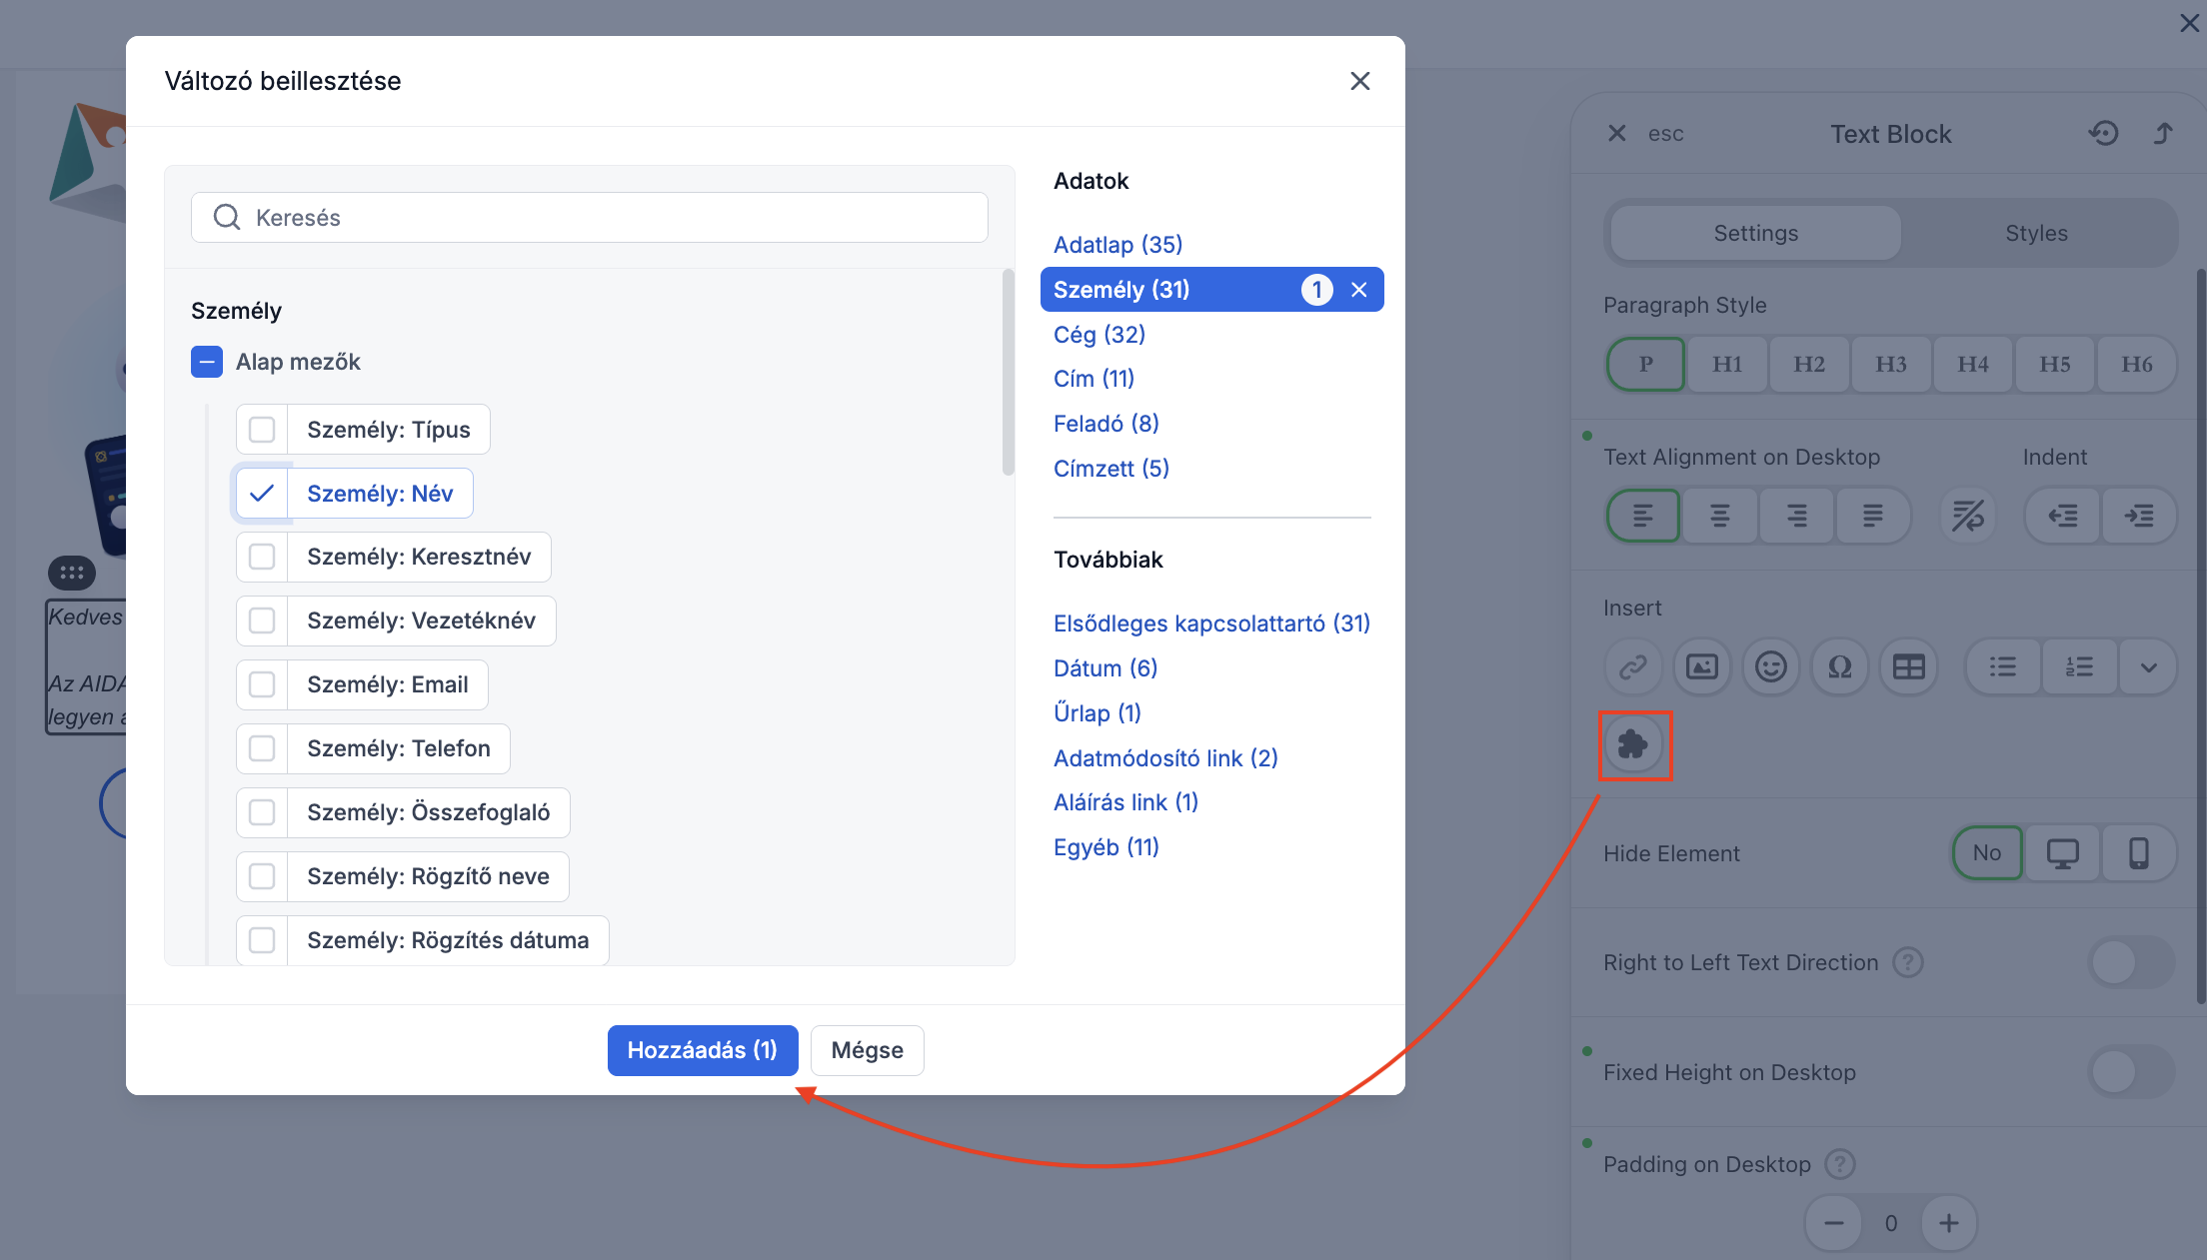Check the Személy: Keresztnév checkbox
Viewport: 2207px width, 1260px height.
point(262,557)
